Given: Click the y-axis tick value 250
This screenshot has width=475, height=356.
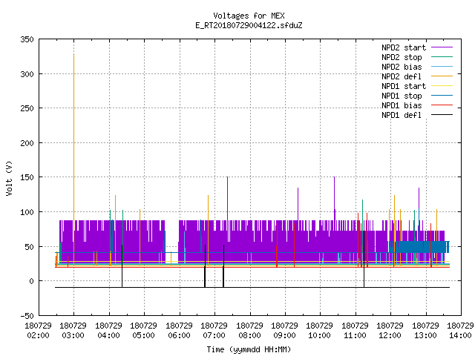Looking at the screenshot, I should click(x=27, y=108).
